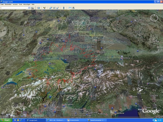
Task: Click the airport icon at Bolzano
Action: (95, 87)
